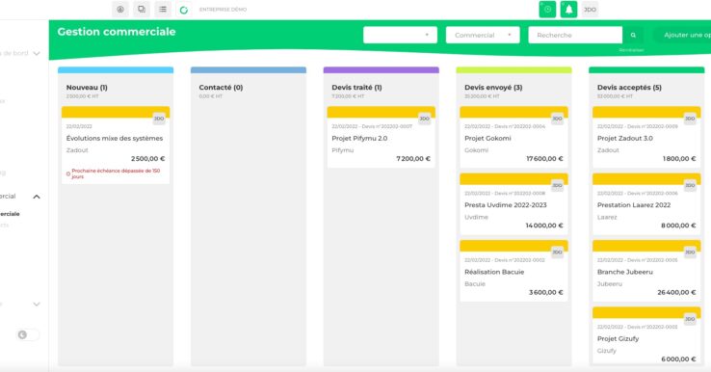Click the green circular refresh icon
Screen dimensions: 711x372
[x=184, y=10]
